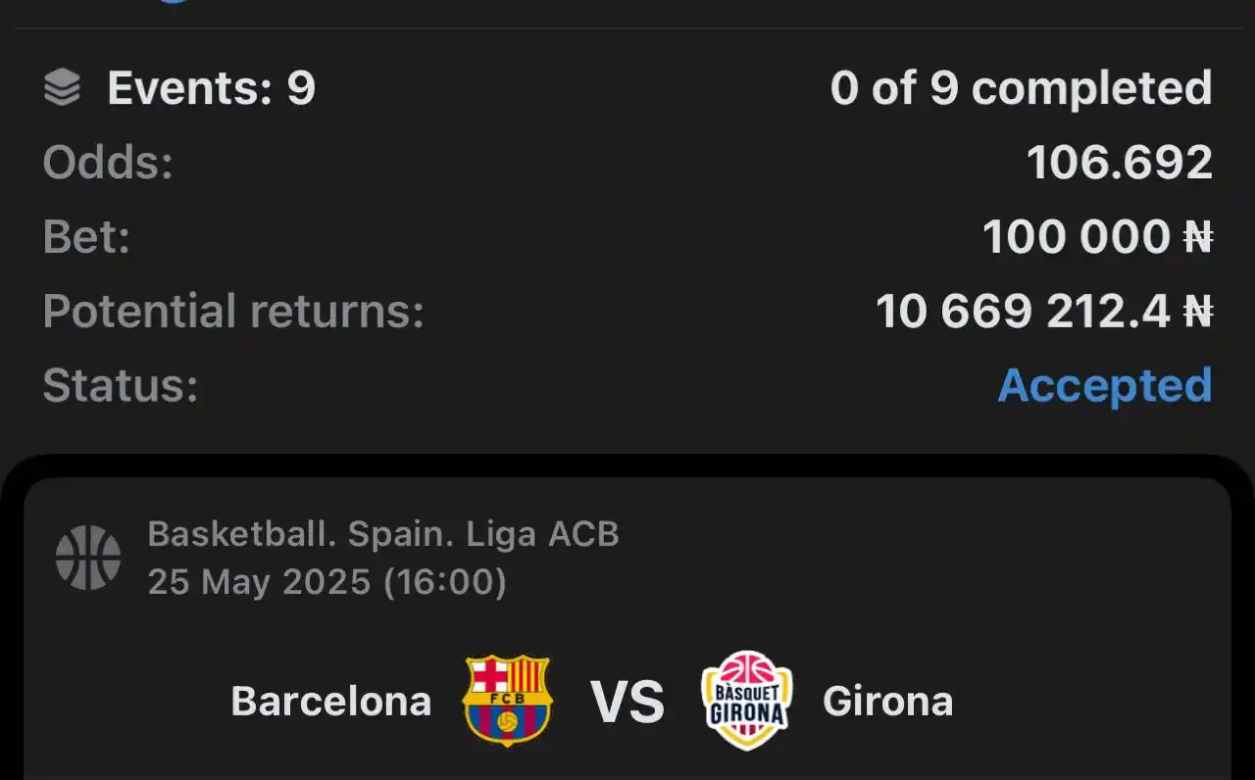Tap the FC Barcelona crest logo
Viewport: 1255px width, 780px height.
tap(508, 701)
